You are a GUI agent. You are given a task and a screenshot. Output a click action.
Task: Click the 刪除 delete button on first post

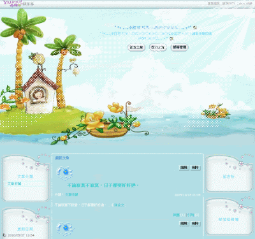click(195, 168)
